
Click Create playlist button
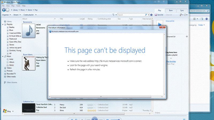pyautogui.click(x=28, y=15)
